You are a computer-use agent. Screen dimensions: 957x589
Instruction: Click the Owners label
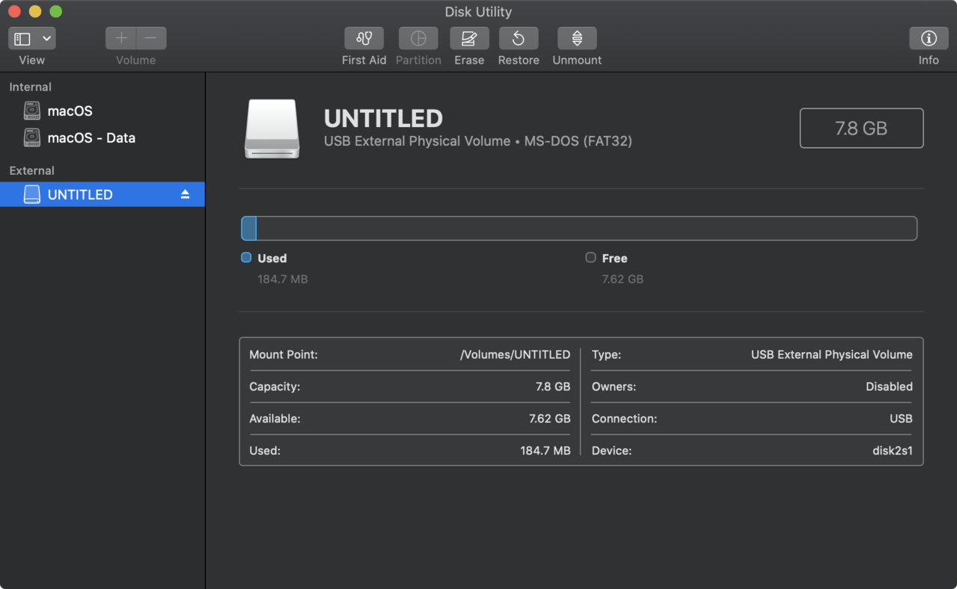pyautogui.click(x=614, y=386)
